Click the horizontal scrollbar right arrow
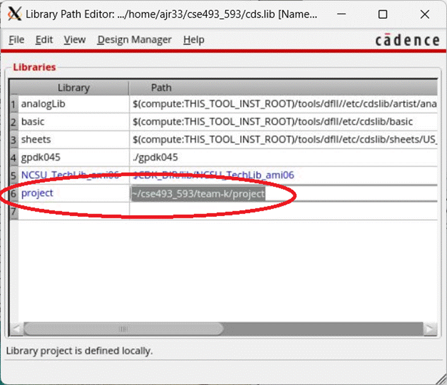 (x=430, y=329)
